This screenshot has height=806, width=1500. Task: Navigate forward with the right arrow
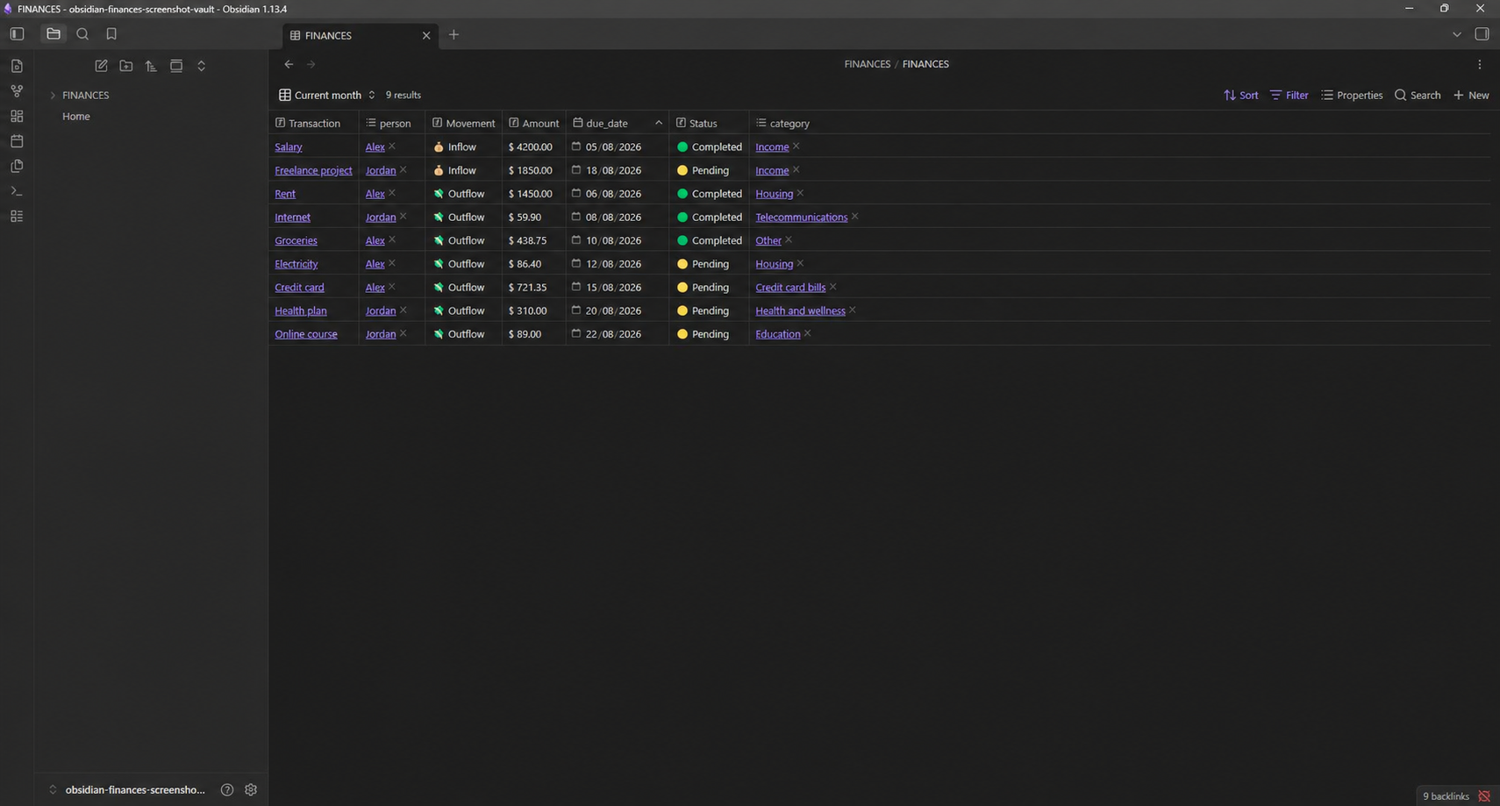(311, 64)
